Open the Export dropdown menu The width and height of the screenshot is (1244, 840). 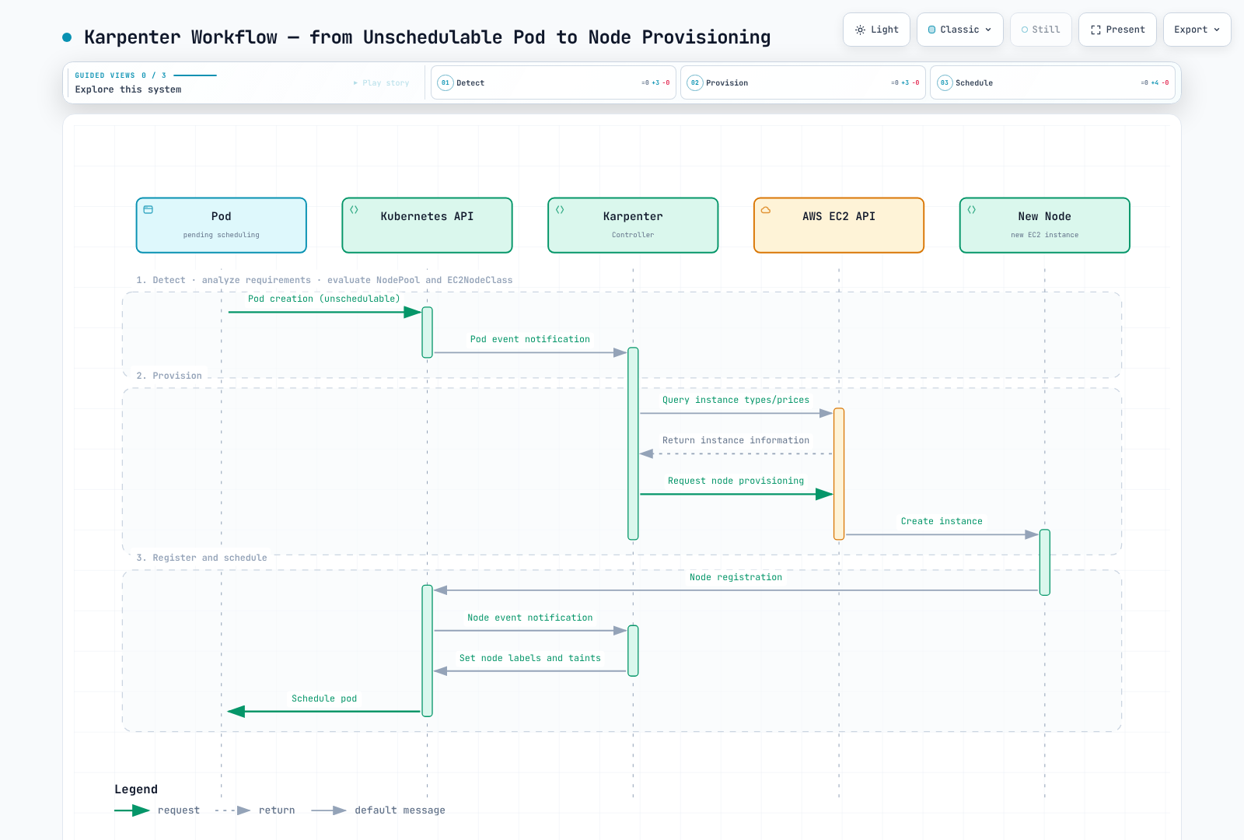(1197, 30)
